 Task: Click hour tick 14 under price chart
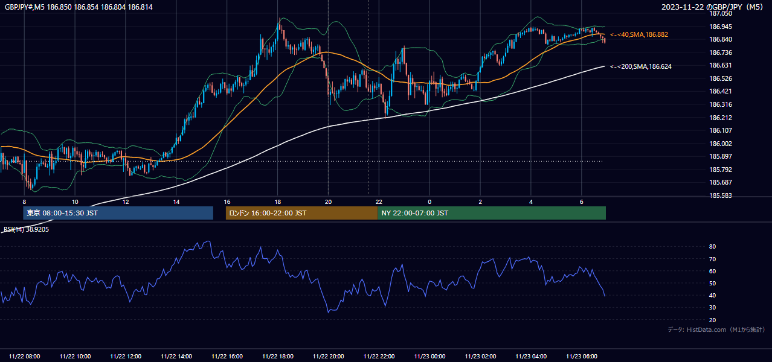coord(176,202)
